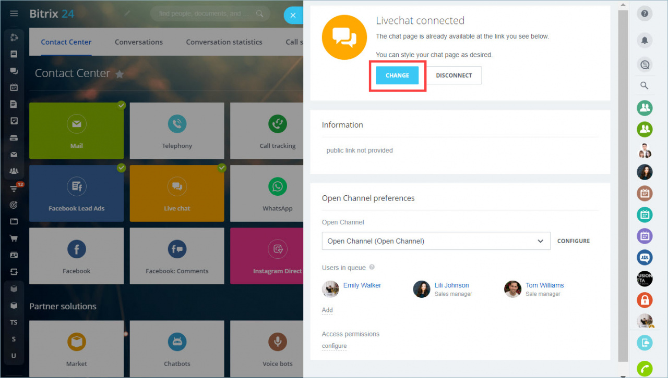This screenshot has width=668, height=378.
Task: Click the target goal icon in left sidebar
Action: [14, 205]
